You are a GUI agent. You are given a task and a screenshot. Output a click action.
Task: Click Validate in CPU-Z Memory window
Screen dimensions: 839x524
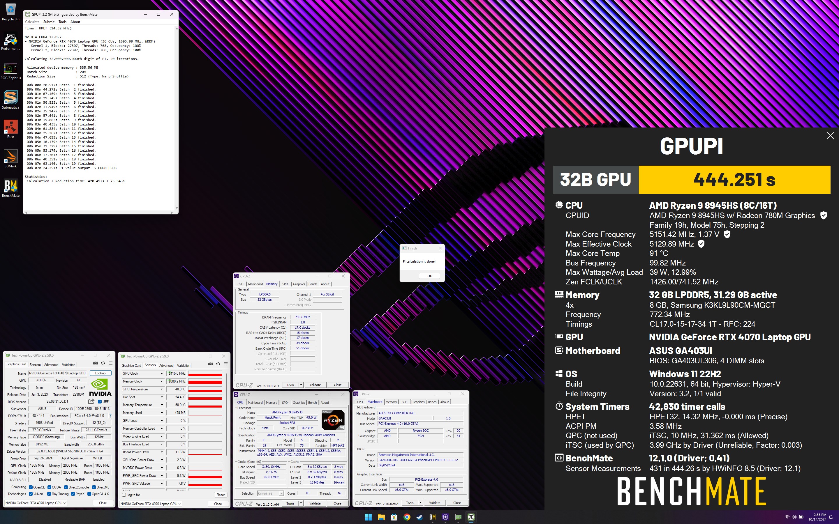(x=315, y=385)
